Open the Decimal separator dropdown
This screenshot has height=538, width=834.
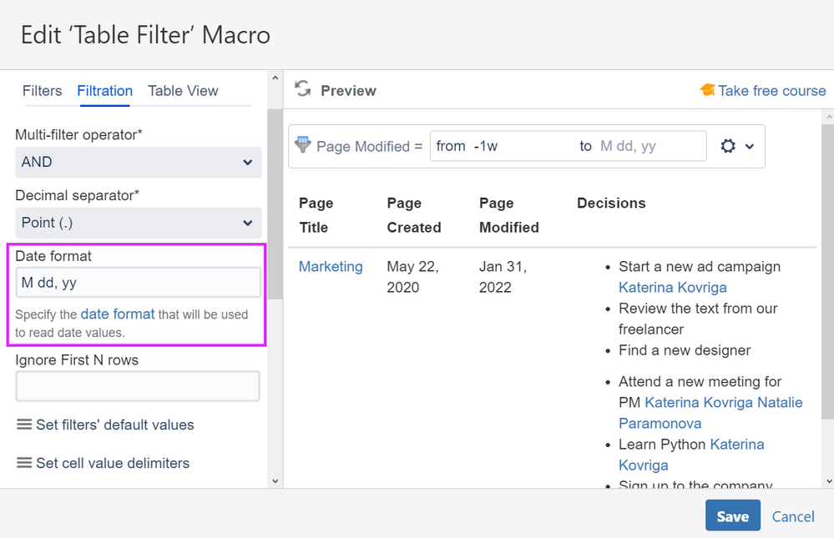coord(138,223)
